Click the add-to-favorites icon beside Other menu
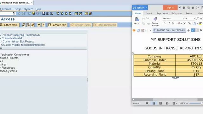The image size is (203, 114). [x=24, y=25]
